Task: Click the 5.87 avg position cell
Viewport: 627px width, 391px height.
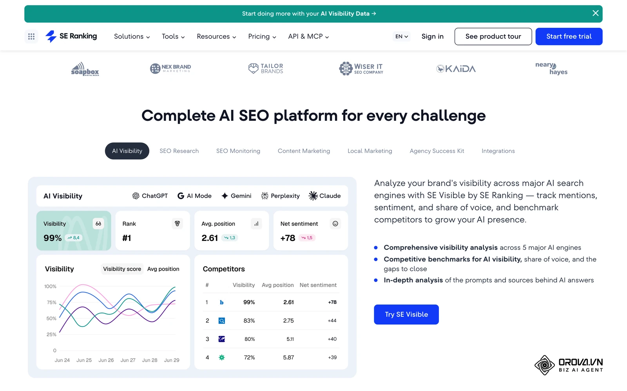Action: pos(288,357)
